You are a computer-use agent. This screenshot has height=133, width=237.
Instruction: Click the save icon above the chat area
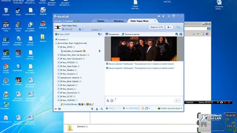point(181,34)
